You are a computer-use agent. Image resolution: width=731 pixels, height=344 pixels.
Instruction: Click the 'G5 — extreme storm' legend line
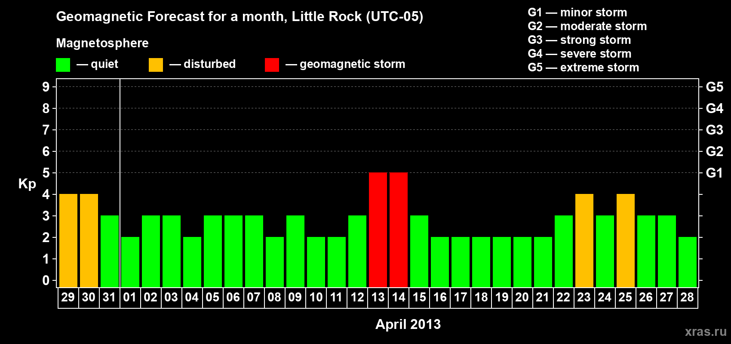pyautogui.click(x=584, y=68)
